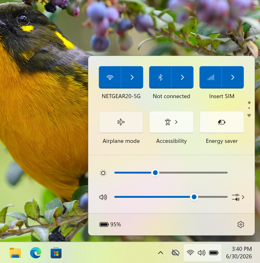
Task: Click the Insert SIM label
Action: click(x=222, y=96)
